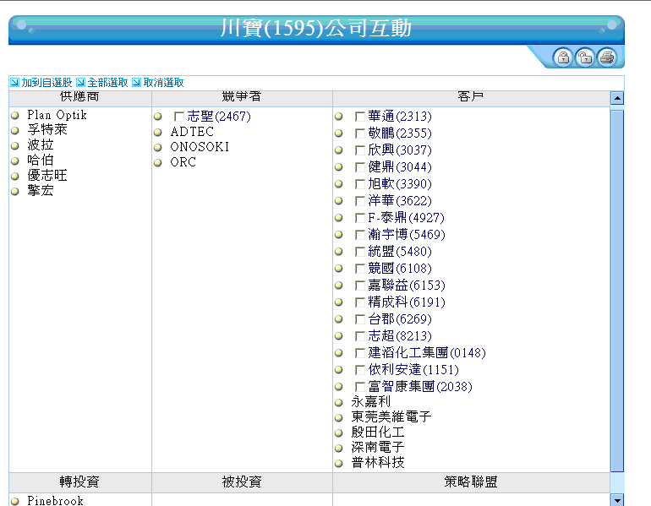
Task: Open the 志聖(2467) competitor link
Action: click(219, 116)
